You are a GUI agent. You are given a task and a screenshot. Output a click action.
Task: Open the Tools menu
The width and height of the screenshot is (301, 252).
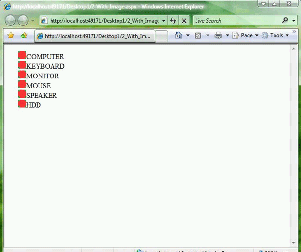[x=275, y=36]
